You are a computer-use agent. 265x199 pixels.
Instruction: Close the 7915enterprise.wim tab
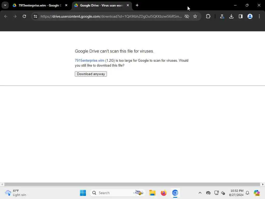66,5
